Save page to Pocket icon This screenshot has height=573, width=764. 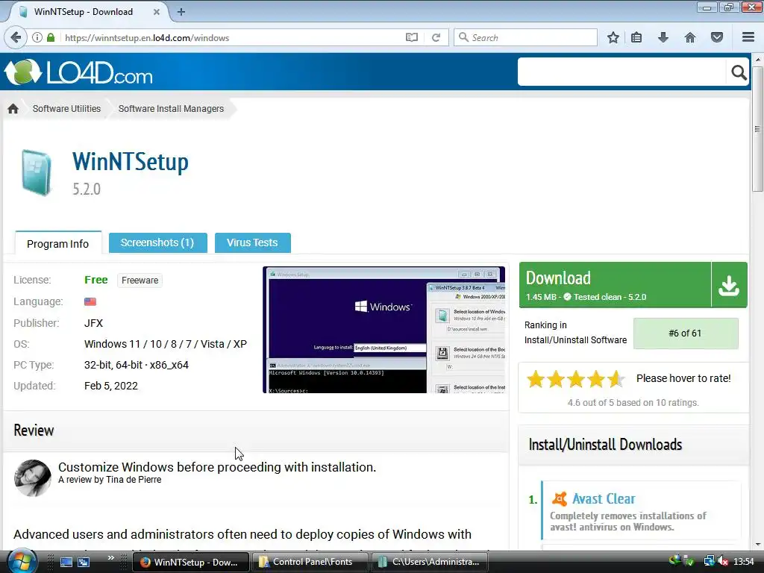(717, 37)
